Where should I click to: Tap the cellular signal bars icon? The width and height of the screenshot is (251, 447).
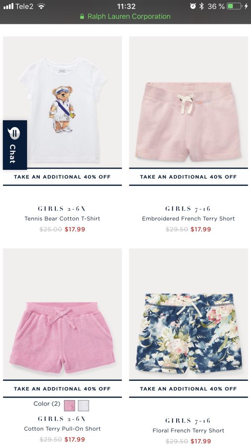(8, 6)
